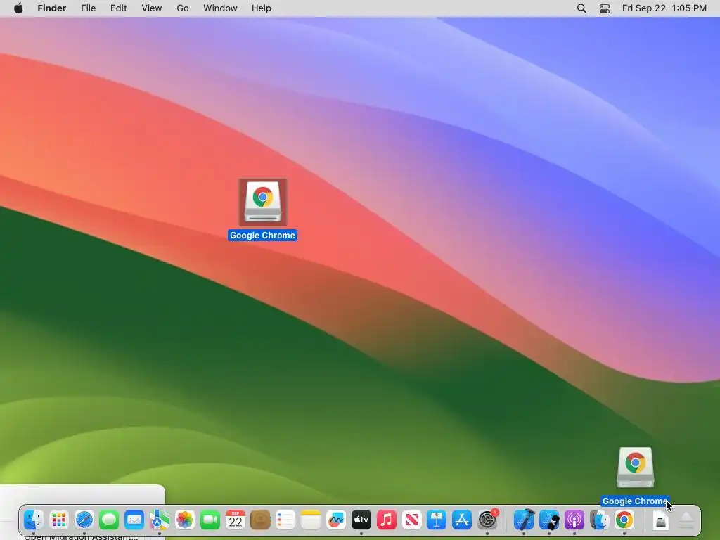Viewport: 720px width, 540px height.
Task: Open Contacts in the Dock
Action: point(260,520)
